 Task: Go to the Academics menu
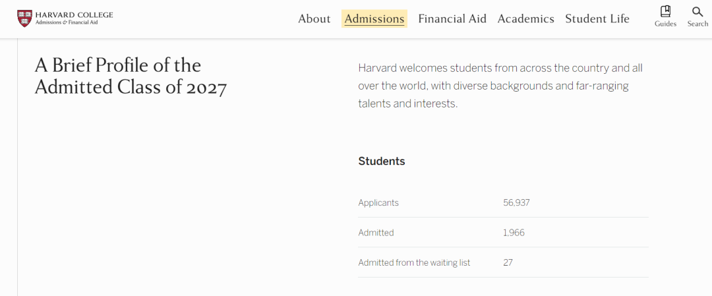[526, 18]
